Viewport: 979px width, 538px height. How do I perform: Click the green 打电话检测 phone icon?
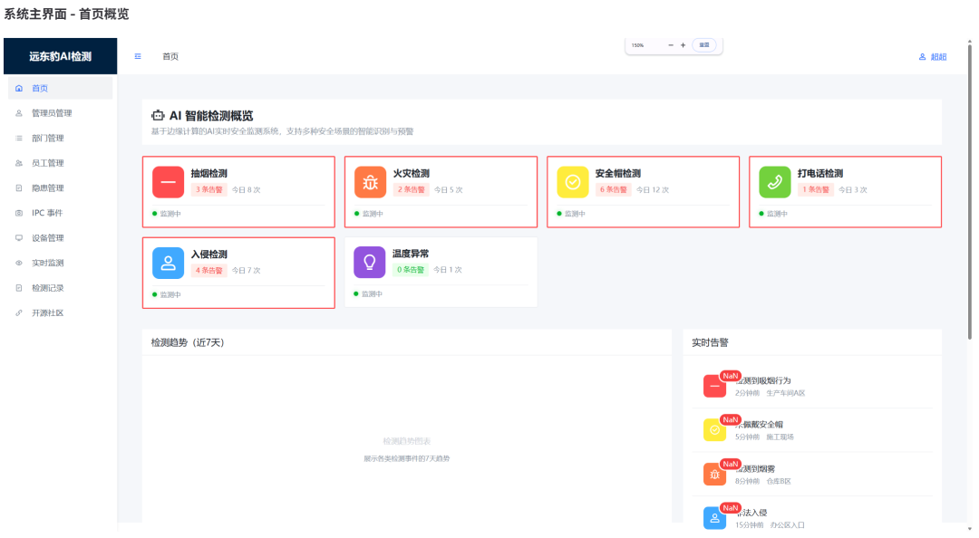coord(775,182)
